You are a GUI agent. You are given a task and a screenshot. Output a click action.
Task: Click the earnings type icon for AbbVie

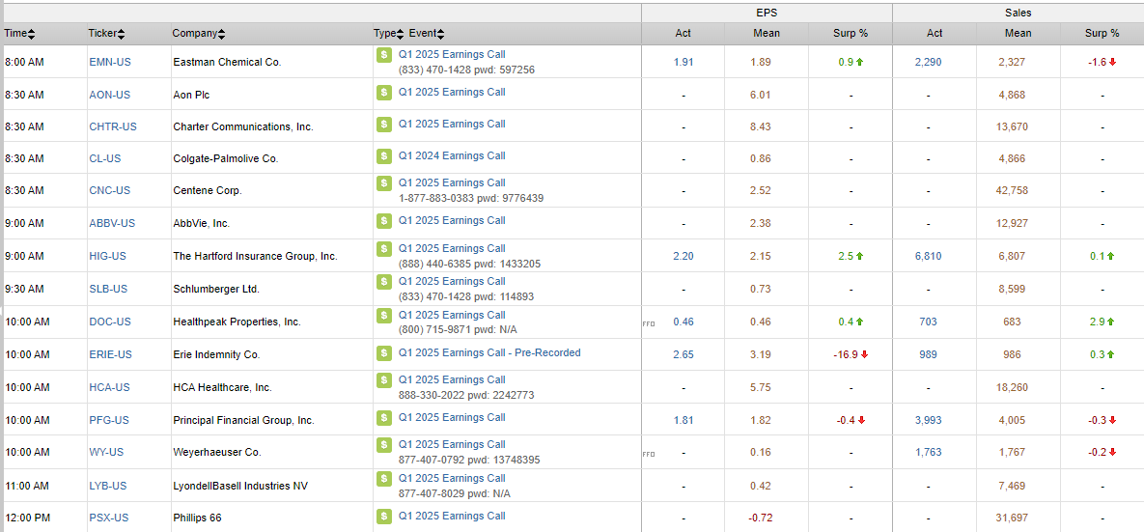point(384,220)
